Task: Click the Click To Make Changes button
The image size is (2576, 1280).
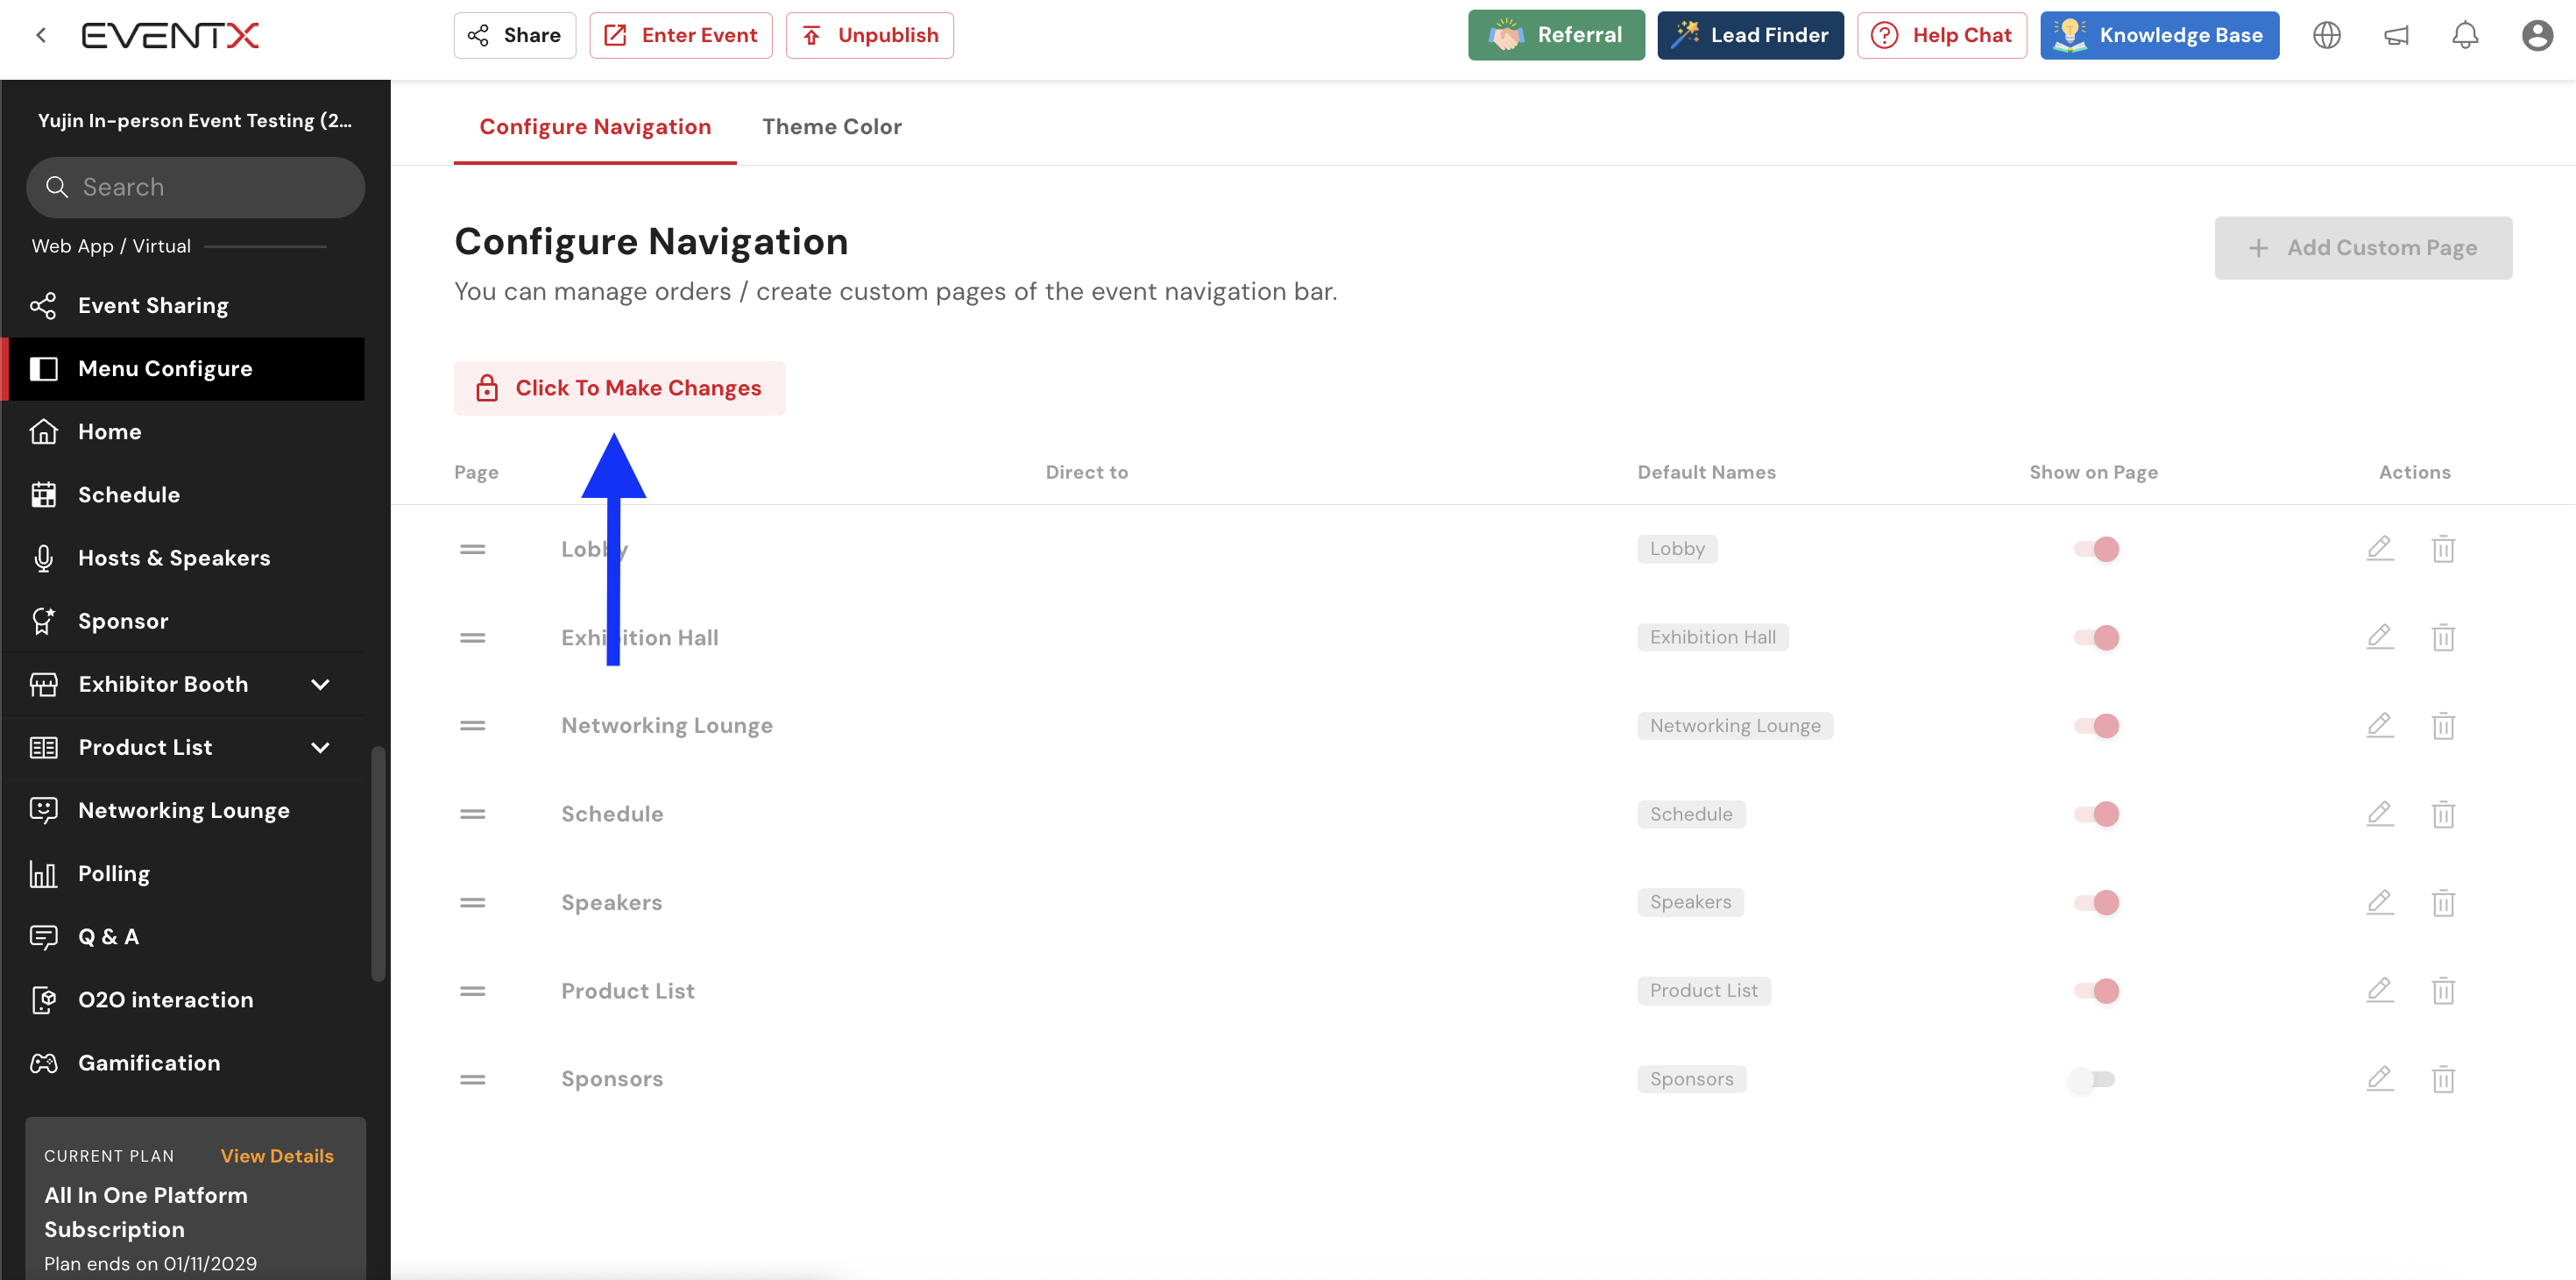Action: pos(619,388)
